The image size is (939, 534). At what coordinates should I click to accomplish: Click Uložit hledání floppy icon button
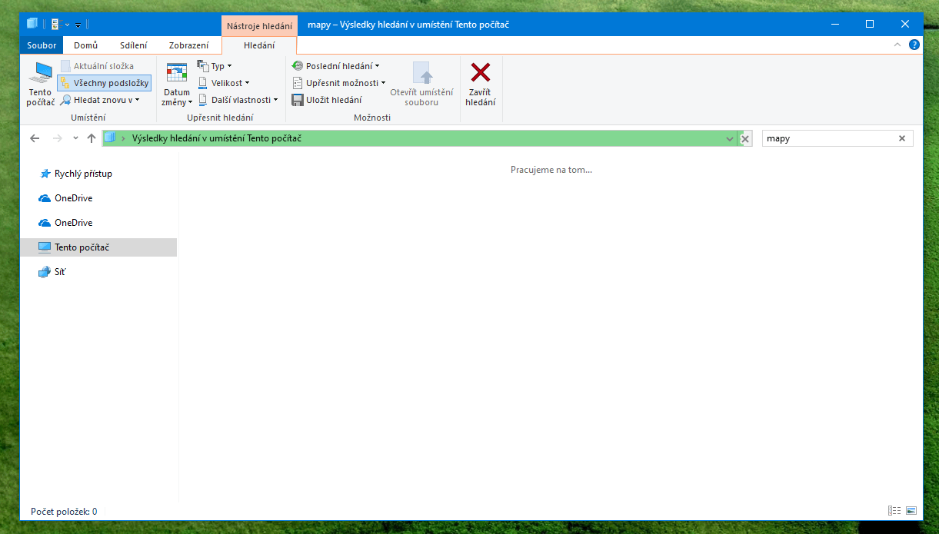327,100
